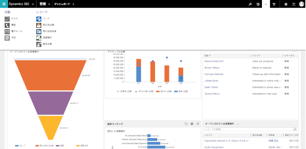
Task: Select 電子メール in the create menu
Action: coord(17,31)
